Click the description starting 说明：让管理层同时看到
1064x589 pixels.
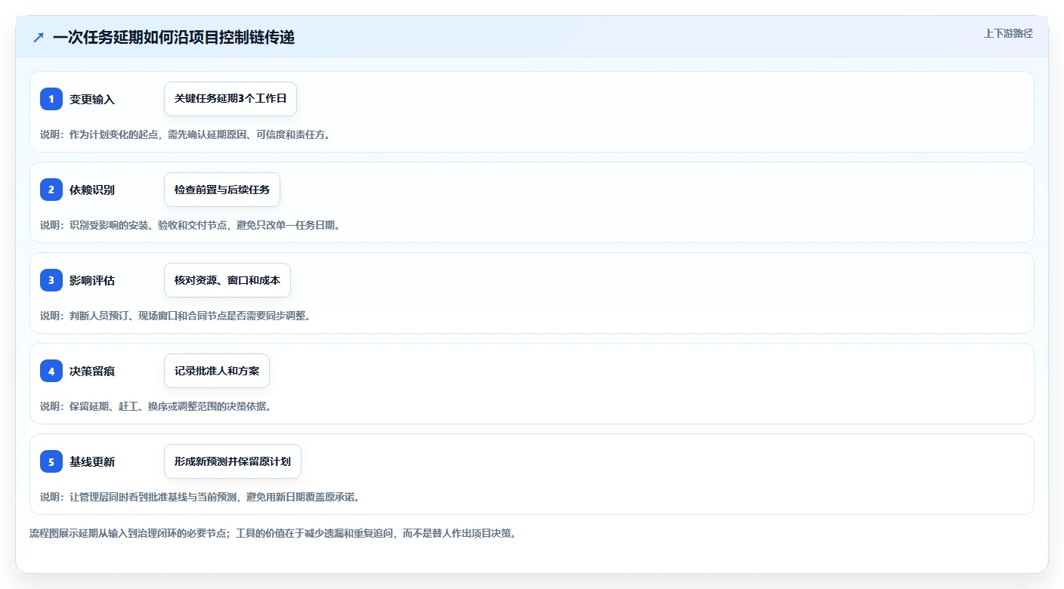pos(200,497)
